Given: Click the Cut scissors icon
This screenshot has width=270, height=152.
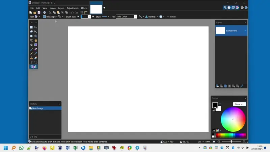Looking at the screenshot, I should point(50,12).
